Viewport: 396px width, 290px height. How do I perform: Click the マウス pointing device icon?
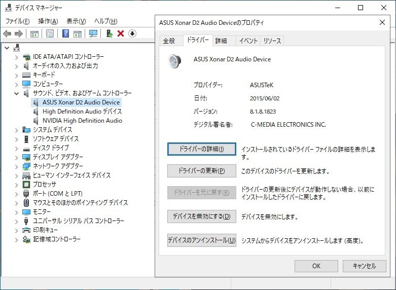click(x=26, y=203)
